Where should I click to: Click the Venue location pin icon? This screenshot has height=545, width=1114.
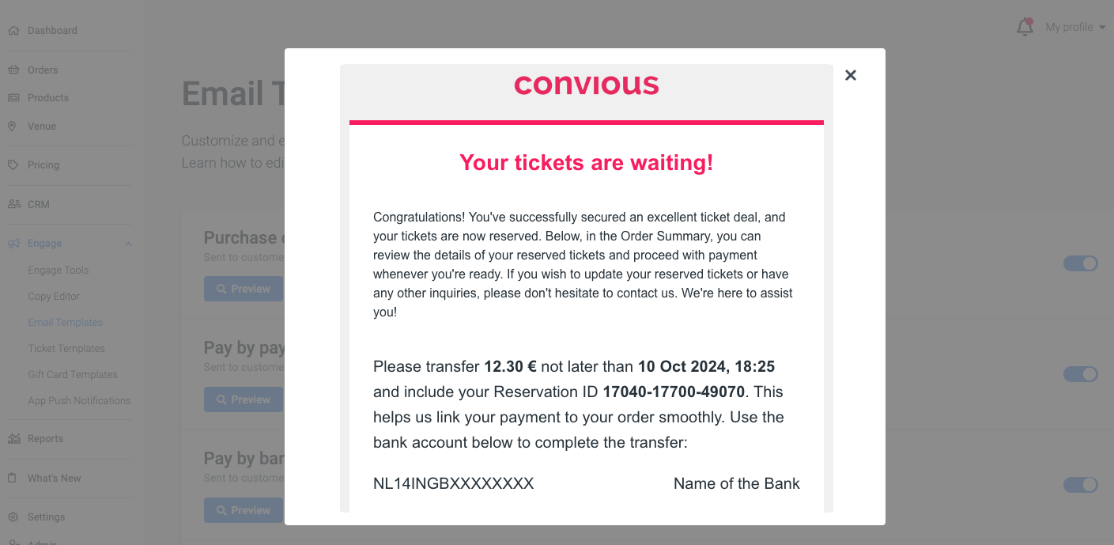[x=13, y=127]
